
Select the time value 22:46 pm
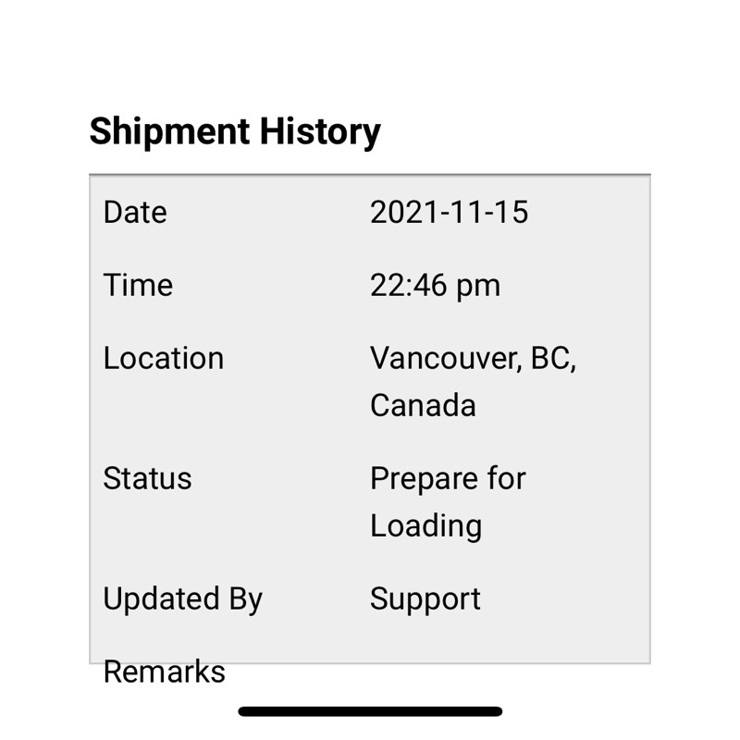435,285
